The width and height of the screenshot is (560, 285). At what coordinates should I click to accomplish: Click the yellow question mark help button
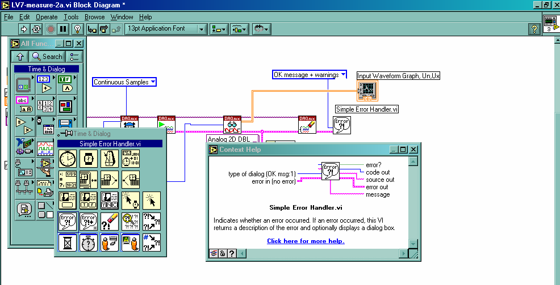pyautogui.click(x=534, y=29)
